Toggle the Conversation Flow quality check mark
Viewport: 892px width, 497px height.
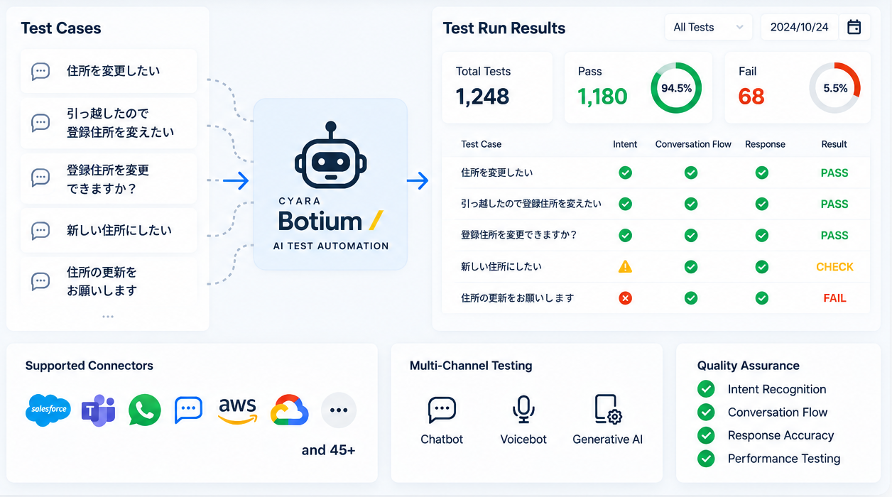pos(706,412)
